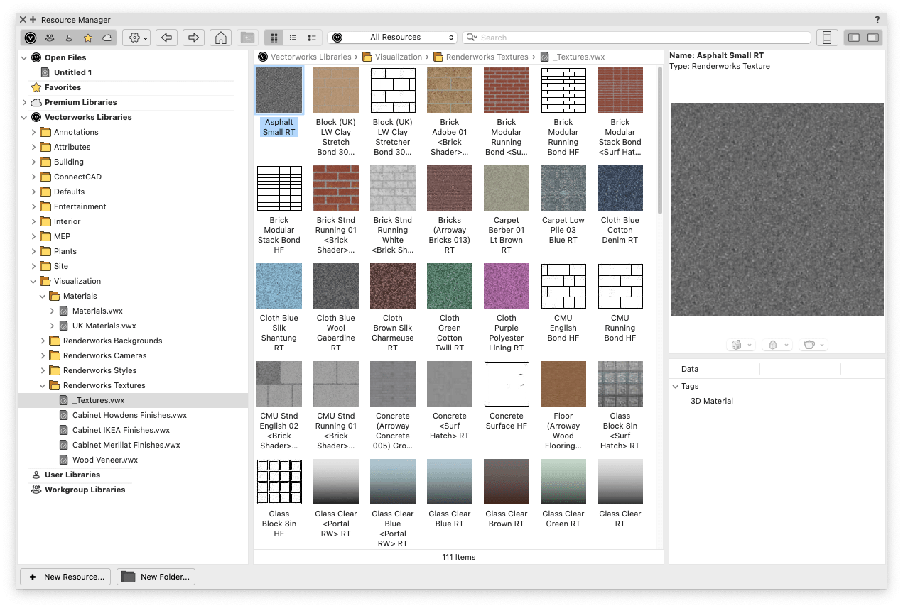Select Wood Veneer.vwx in the tree
The width and height of the screenshot is (903, 608).
pyautogui.click(x=105, y=460)
